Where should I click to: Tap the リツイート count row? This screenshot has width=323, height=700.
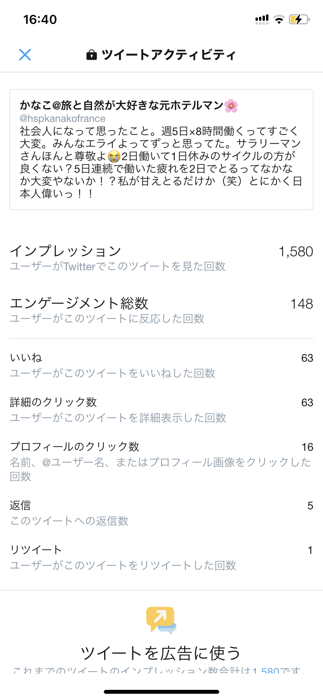click(161, 557)
